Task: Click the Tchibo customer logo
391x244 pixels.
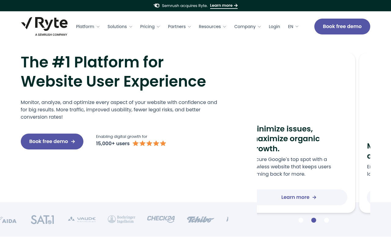Action: [200, 219]
